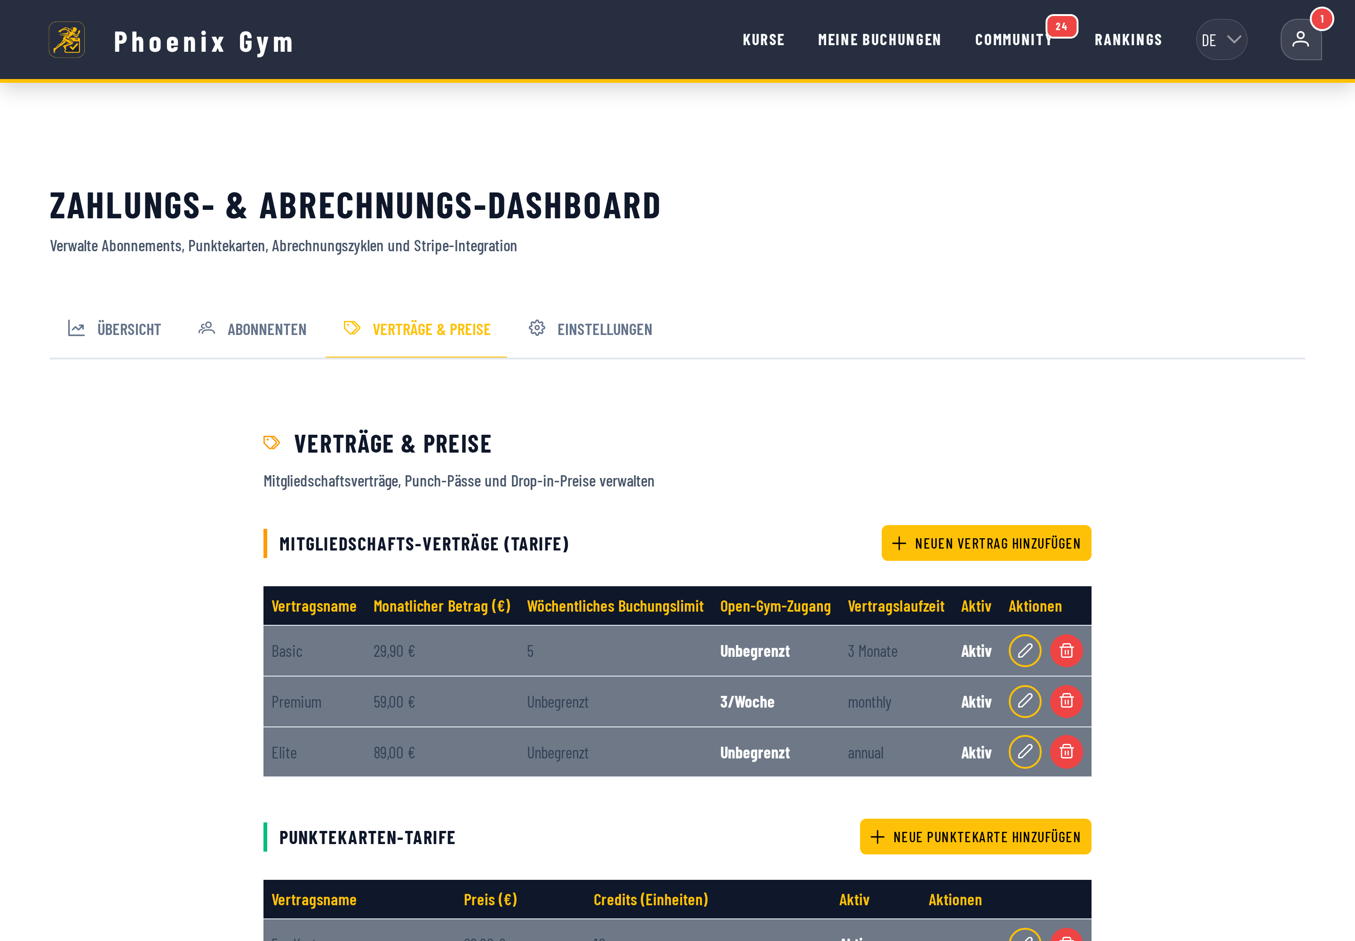Viewport: 1355px width, 941px height.
Task: Click the Wöchentliches Buchungslimit column header
Action: coord(615,606)
